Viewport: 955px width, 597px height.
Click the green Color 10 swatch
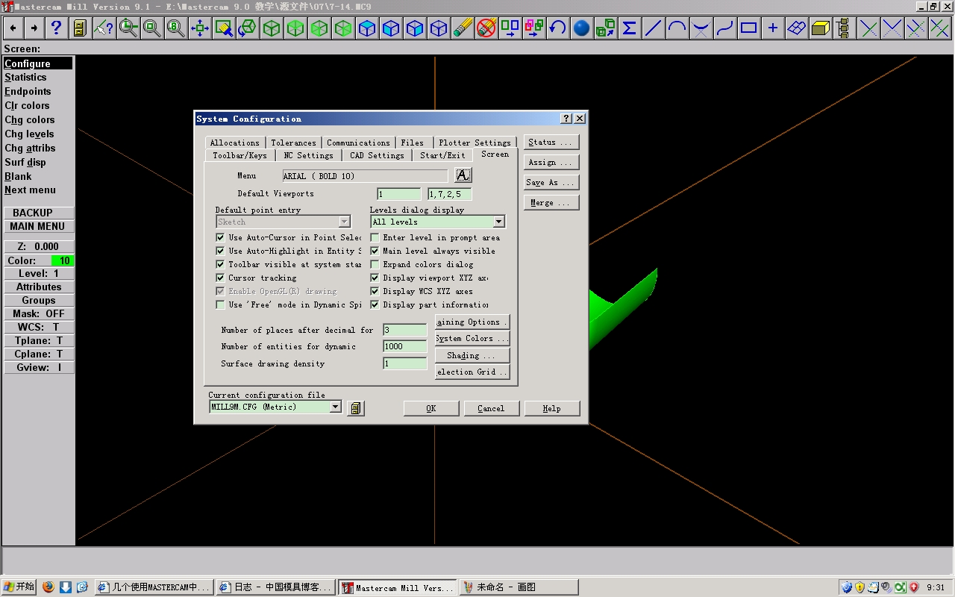(63, 260)
